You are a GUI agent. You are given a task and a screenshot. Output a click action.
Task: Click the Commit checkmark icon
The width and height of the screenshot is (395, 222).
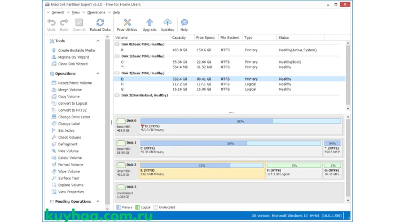pos(79,23)
